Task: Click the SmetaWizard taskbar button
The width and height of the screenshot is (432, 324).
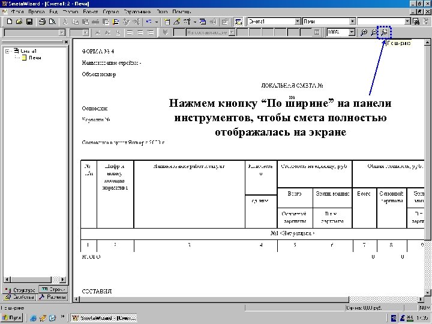Action: coord(104,317)
